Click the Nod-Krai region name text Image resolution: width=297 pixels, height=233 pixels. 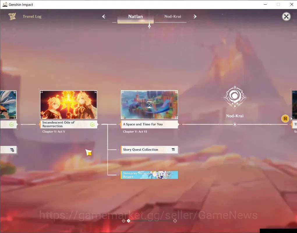coord(235,116)
